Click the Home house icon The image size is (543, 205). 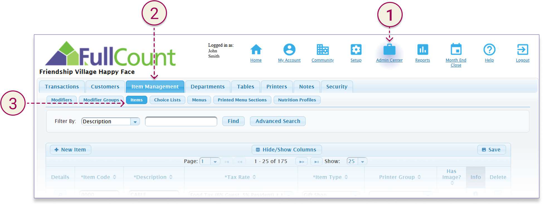[256, 50]
